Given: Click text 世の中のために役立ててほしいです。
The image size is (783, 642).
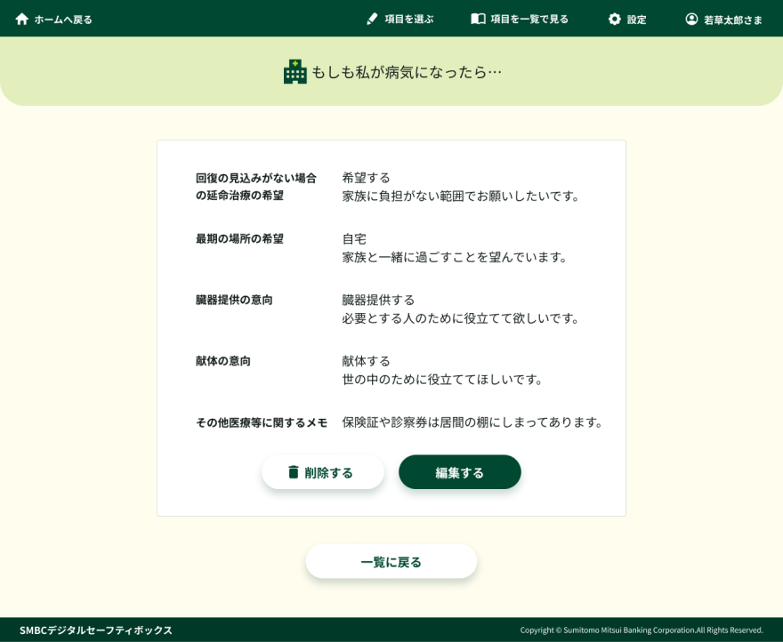Looking at the screenshot, I should click(442, 380).
